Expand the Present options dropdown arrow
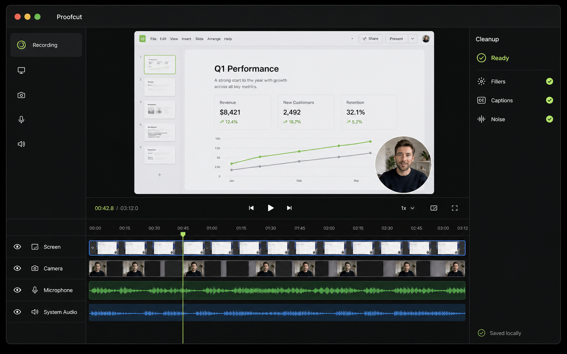Image resolution: width=567 pixels, height=354 pixels. click(x=413, y=39)
